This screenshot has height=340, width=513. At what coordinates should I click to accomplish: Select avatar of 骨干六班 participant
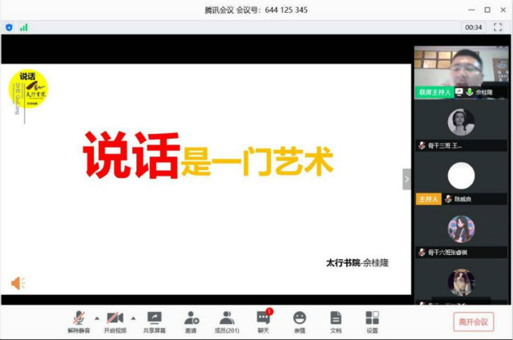pyautogui.click(x=461, y=229)
